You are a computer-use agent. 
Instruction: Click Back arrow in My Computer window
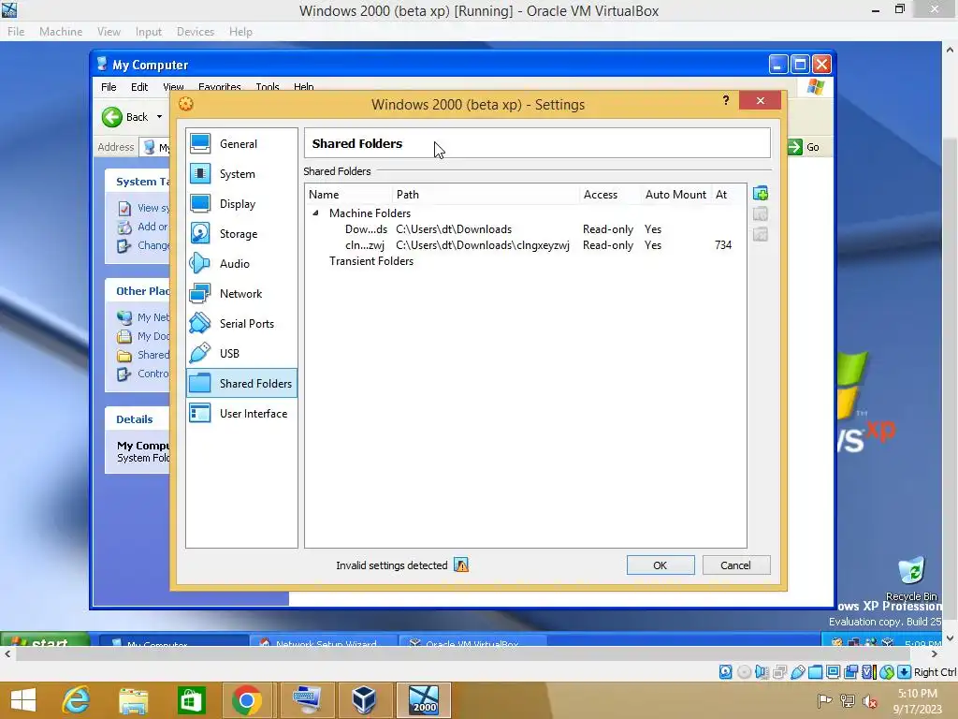coord(112,117)
